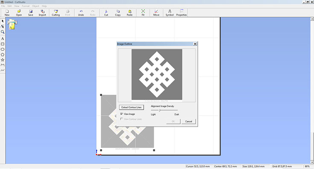314x169 pixels.
Task: Select the polygon drawing tool
Action: [3, 54]
